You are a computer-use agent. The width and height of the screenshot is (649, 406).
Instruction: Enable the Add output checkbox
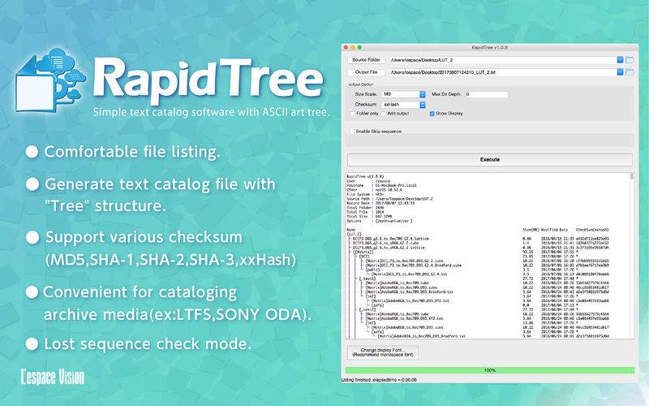384,114
